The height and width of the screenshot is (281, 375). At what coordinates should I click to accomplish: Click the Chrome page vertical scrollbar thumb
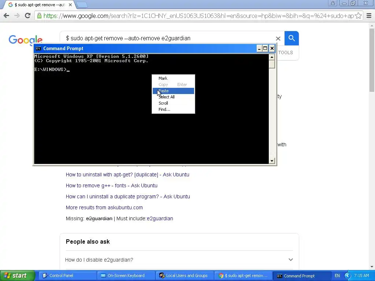point(372,60)
